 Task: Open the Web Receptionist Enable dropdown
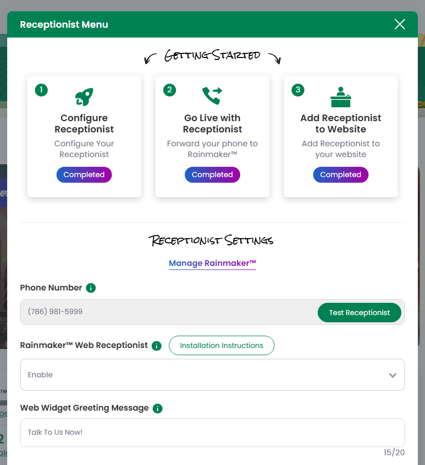[x=205, y=375]
